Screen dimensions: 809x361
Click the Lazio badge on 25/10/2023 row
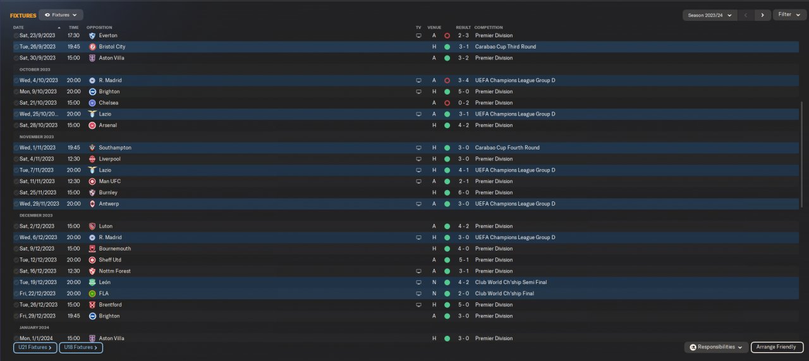pos(92,114)
